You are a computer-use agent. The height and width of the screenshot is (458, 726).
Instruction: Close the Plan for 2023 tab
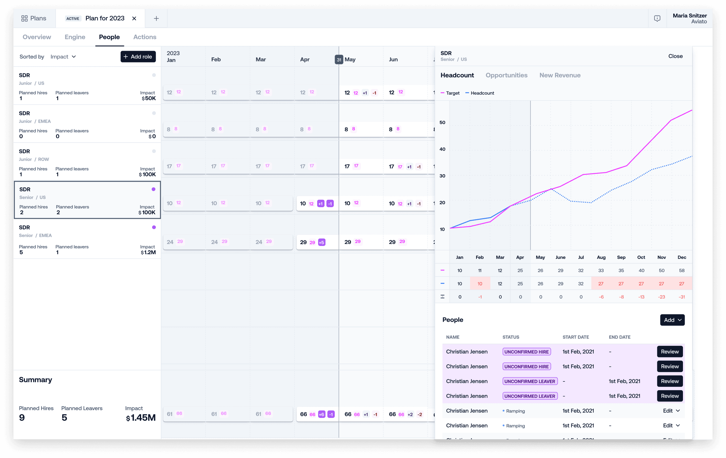[134, 18]
